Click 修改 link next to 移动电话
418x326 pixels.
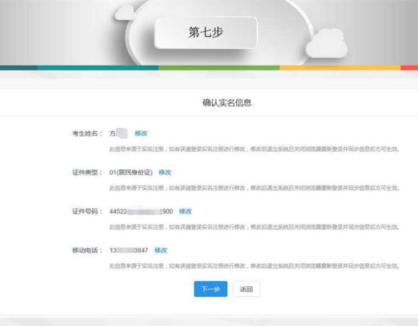tap(161, 250)
